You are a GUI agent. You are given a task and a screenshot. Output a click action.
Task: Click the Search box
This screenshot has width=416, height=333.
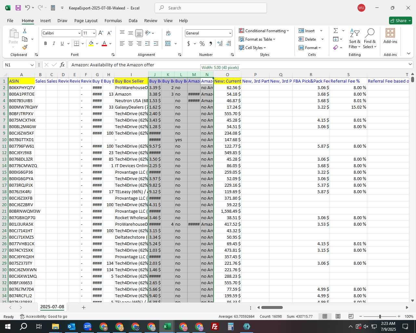(x=211, y=8)
